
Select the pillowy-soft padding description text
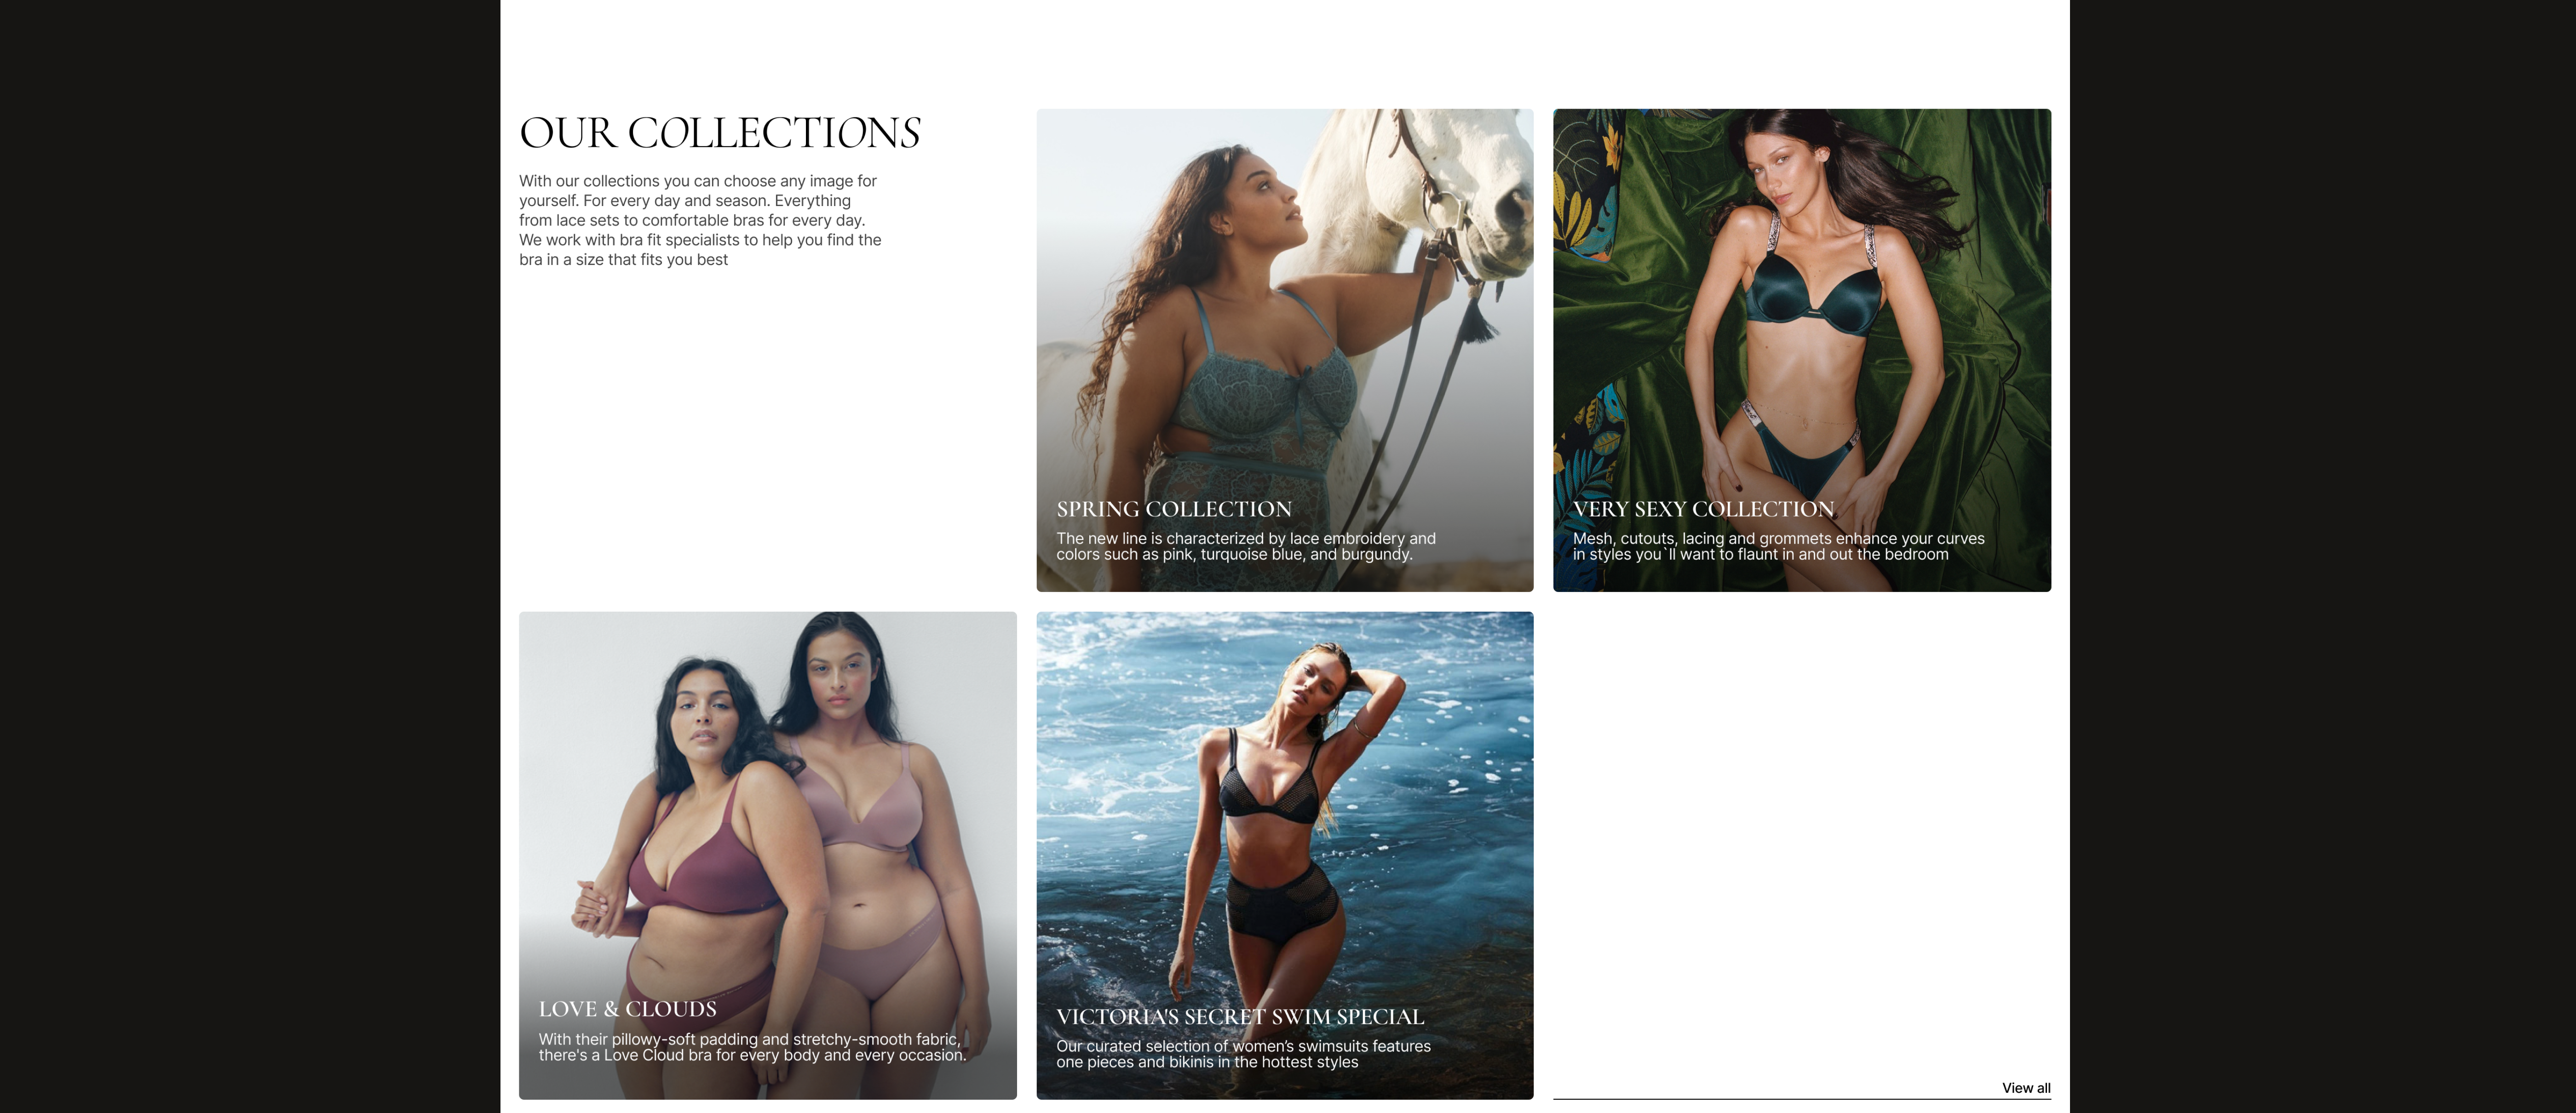click(752, 1047)
